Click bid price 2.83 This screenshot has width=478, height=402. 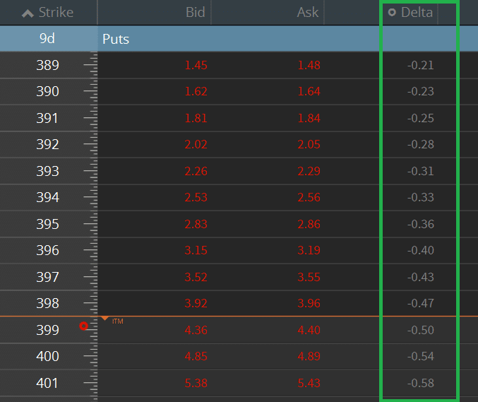coord(196,224)
